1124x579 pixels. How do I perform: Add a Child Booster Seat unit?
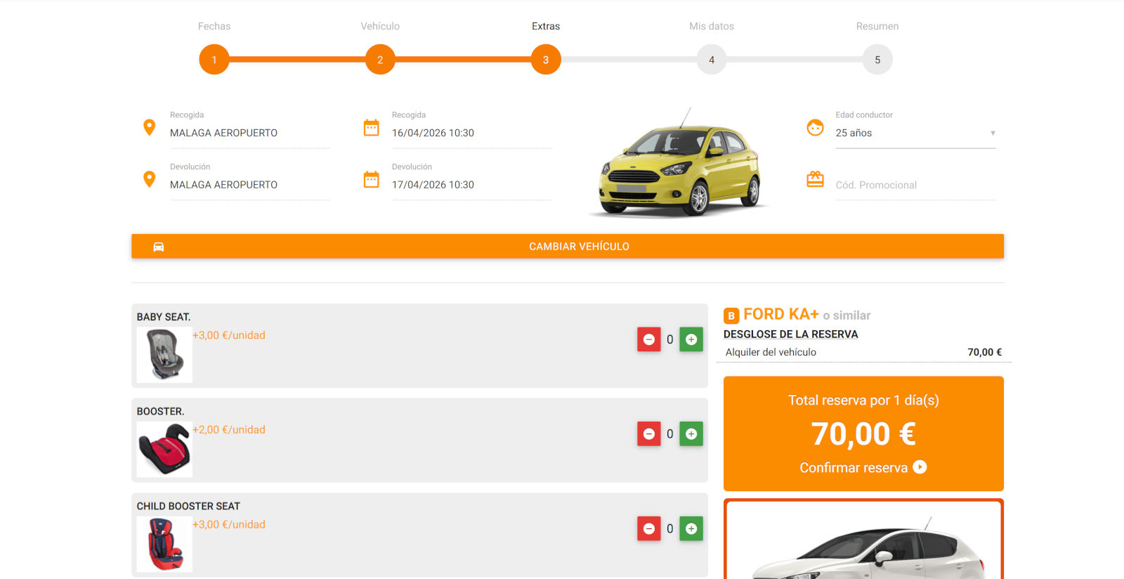pyautogui.click(x=691, y=528)
